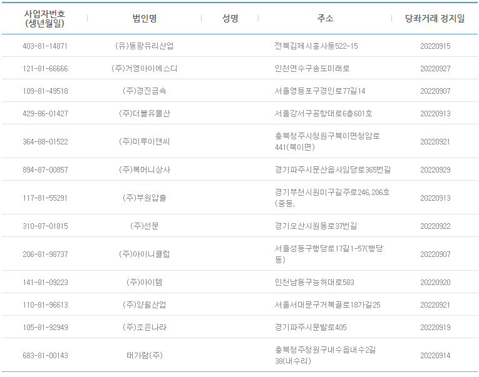
Task: Click the (주)경진금속 row name
Action: coord(145,91)
